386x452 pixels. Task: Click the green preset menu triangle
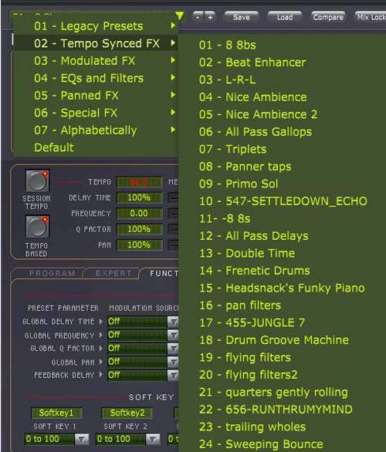pyautogui.click(x=179, y=15)
